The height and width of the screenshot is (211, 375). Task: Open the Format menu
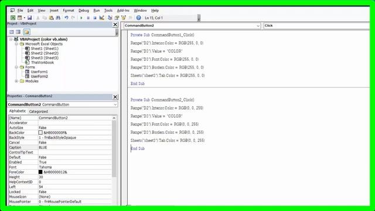pyautogui.click(x=69, y=11)
